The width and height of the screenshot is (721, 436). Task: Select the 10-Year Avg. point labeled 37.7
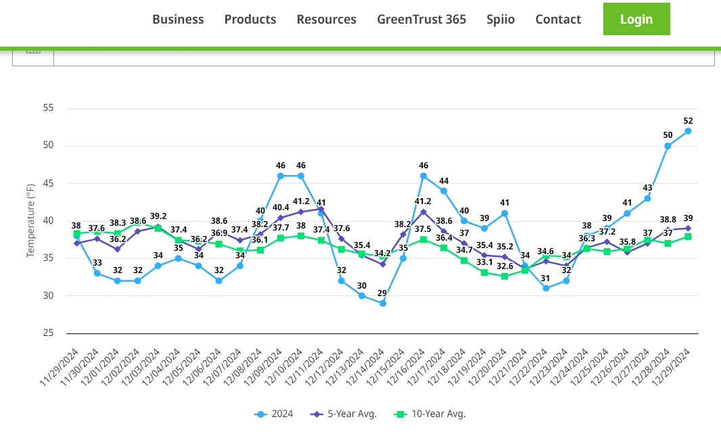(281, 238)
